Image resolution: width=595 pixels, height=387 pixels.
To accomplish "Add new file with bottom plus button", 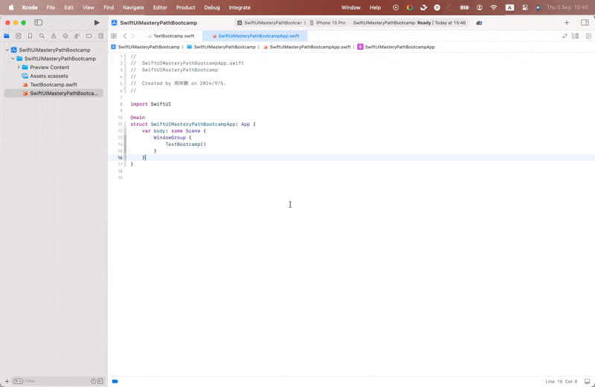I will [x=7, y=381].
